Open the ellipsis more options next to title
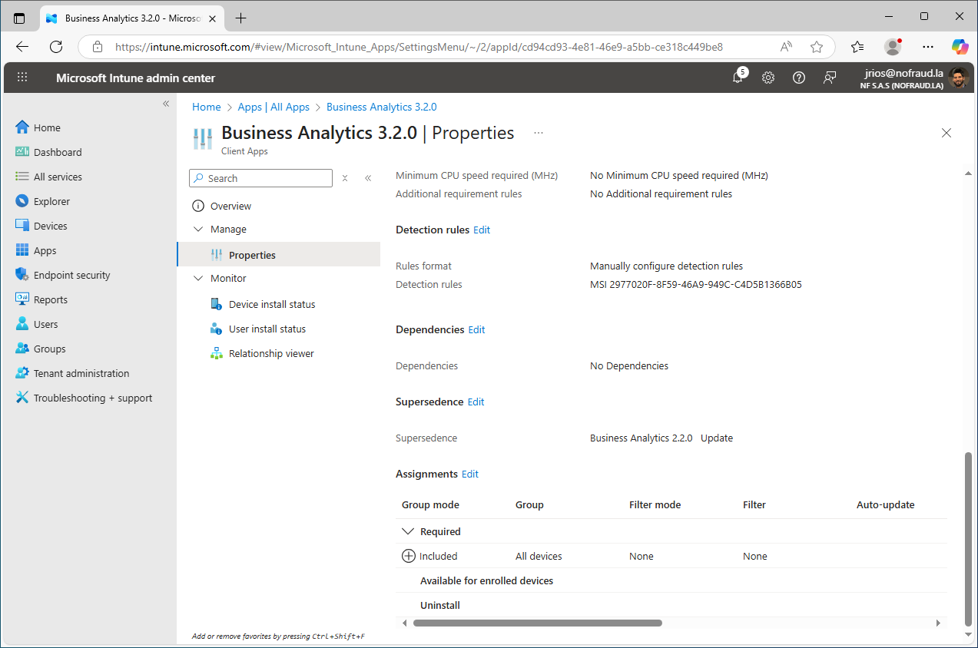 539,133
